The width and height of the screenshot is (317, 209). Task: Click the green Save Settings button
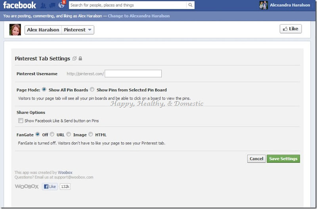(x=283, y=159)
